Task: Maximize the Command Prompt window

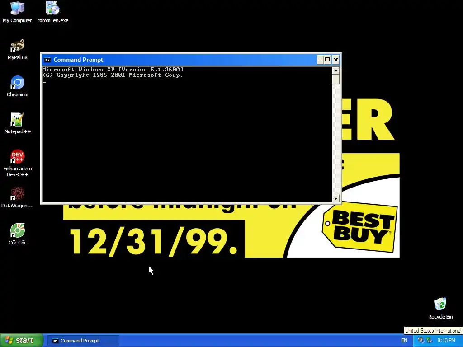Action: tap(327, 60)
